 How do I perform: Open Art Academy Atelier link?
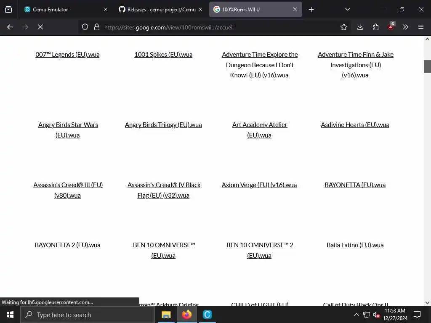point(259,130)
